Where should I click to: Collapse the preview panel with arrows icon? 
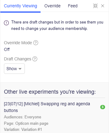[95, 6]
